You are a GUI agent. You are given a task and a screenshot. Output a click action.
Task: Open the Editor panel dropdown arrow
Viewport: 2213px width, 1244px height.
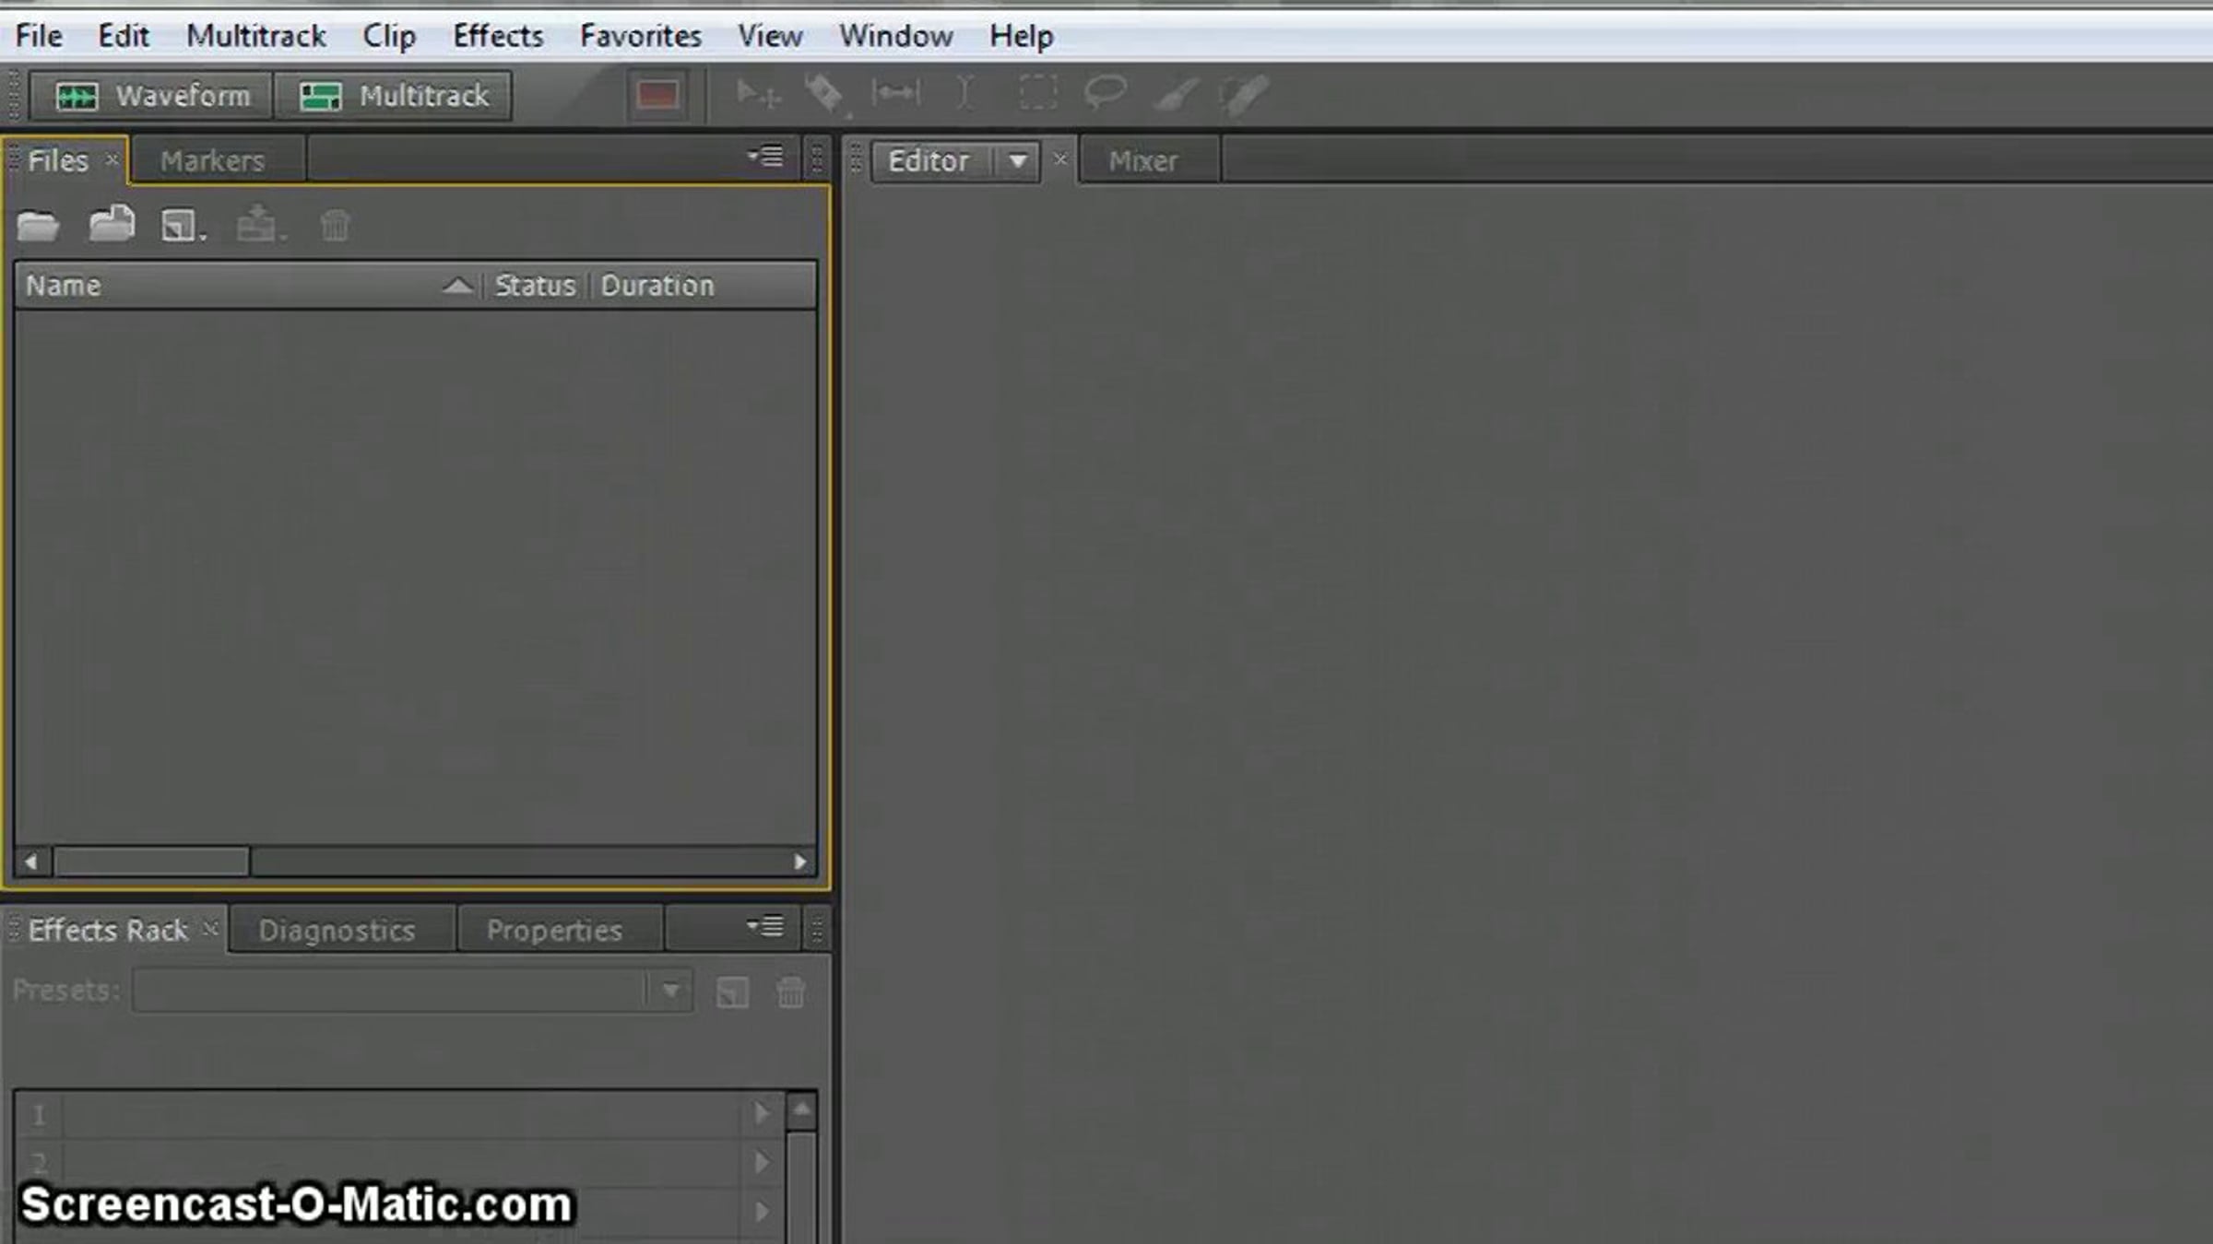(x=1017, y=161)
